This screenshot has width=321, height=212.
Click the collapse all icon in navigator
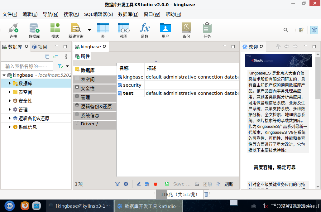47,56
